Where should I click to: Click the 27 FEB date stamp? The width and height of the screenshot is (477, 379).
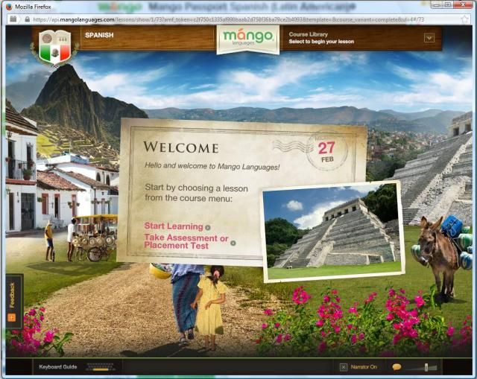(x=326, y=151)
